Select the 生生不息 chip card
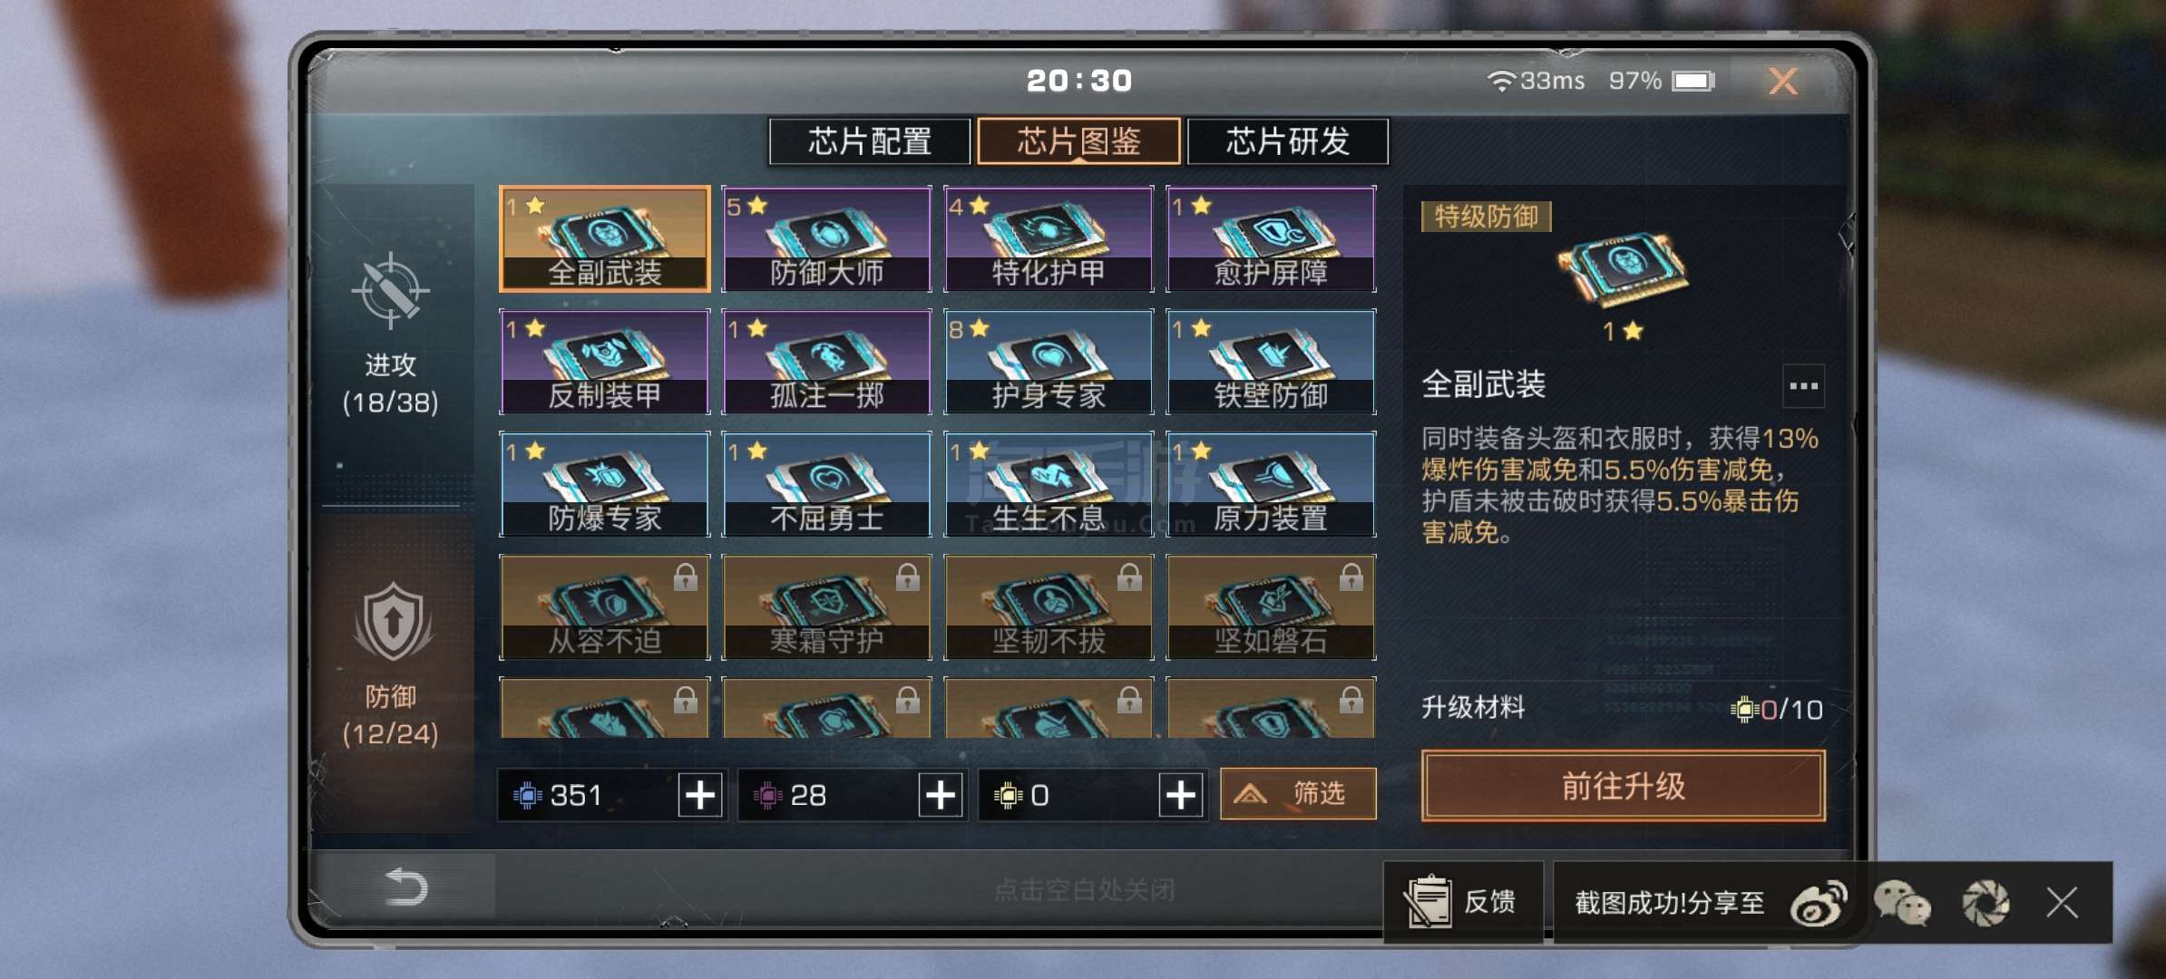 (x=1049, y=485)
